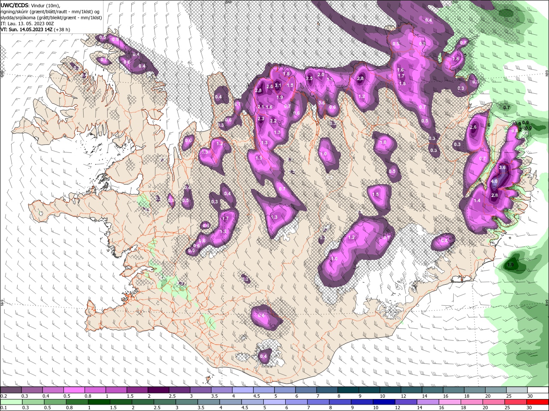
Task: Click the 1.4 snowfall value on the map
Action: [x=477, y=200]
